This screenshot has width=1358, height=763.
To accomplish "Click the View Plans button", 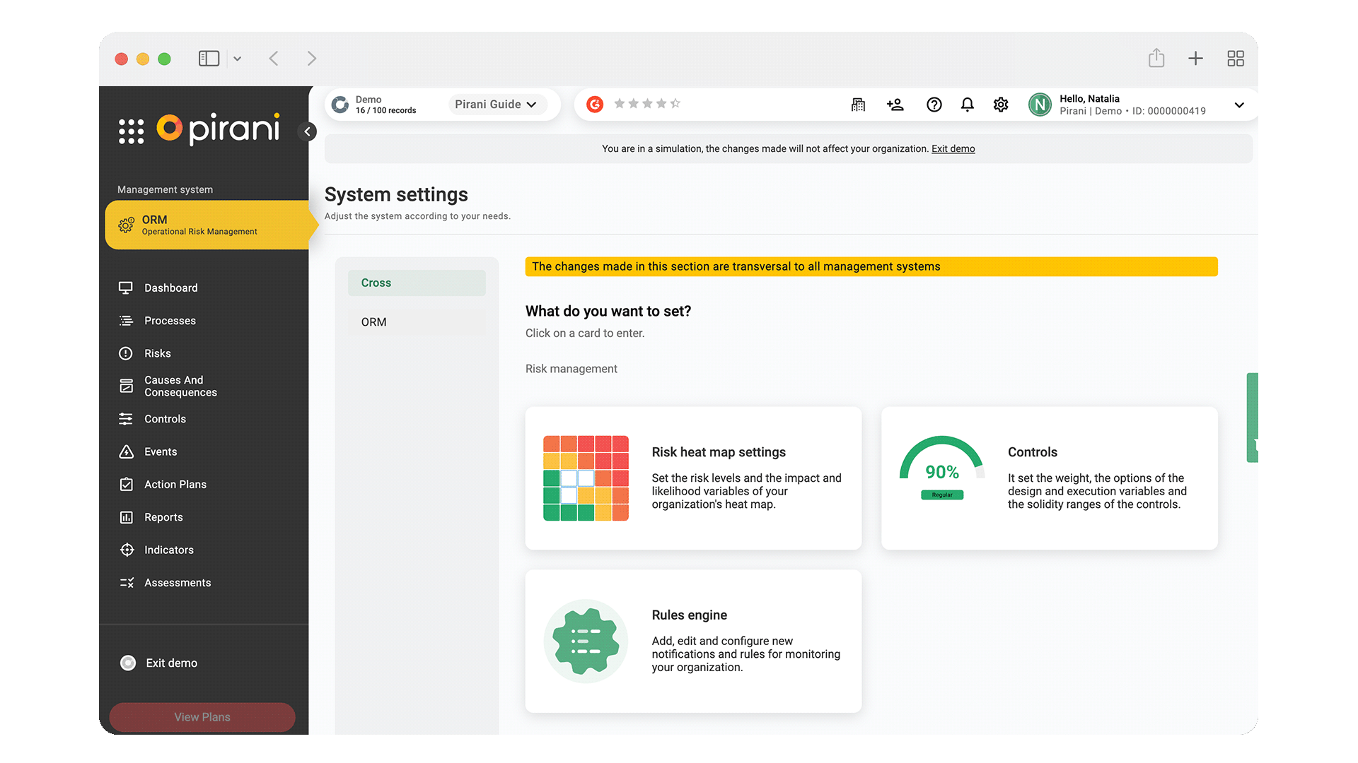I will (202, 717).
